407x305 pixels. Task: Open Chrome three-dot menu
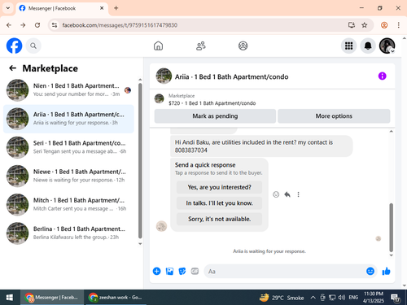tap(398, 25)
